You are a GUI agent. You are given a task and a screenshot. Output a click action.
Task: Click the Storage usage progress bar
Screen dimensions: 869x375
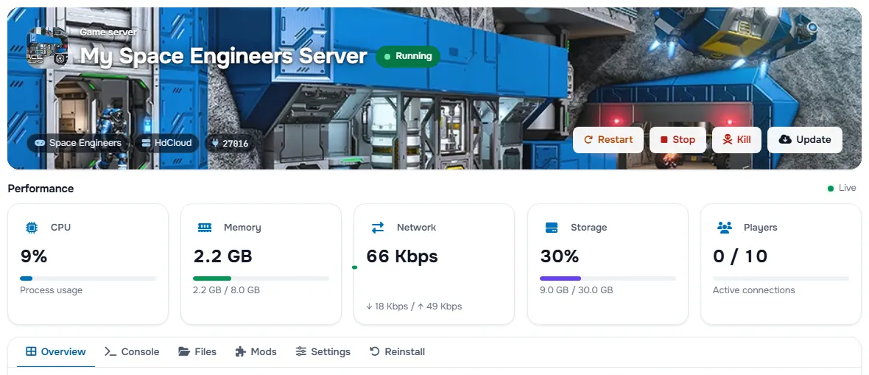[x=608, y=278]
